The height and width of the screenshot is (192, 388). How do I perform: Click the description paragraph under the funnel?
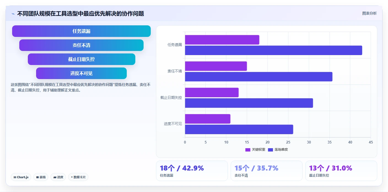(80, 87)
